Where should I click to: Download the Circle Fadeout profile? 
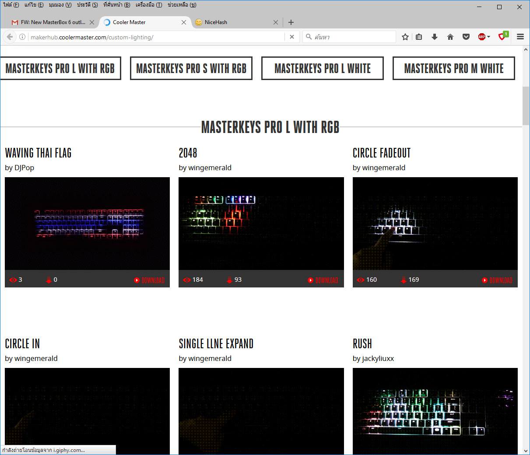point(497,280)
